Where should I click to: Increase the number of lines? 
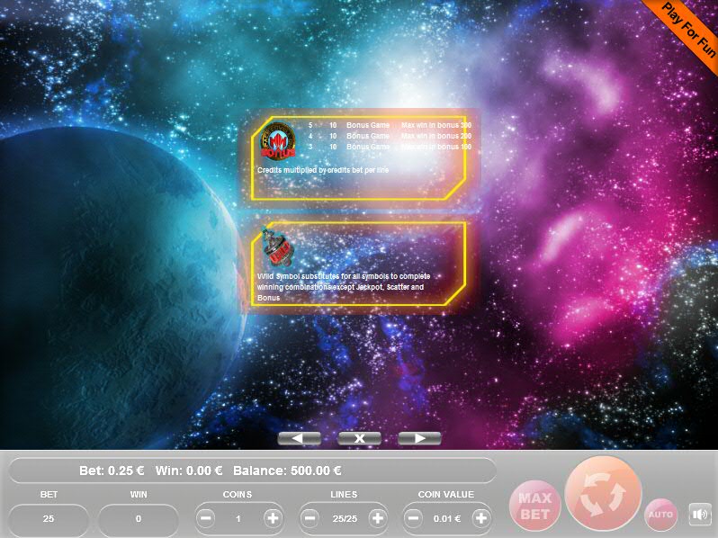pos(377,518)
